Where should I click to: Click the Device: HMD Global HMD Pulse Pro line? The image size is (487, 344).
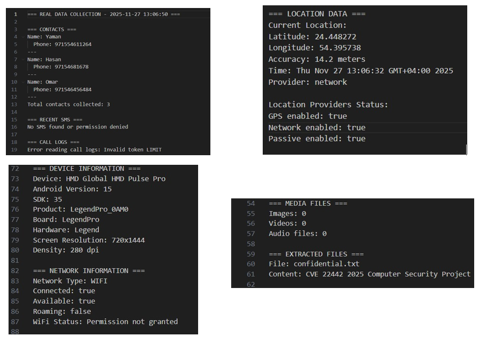point(99,179)
